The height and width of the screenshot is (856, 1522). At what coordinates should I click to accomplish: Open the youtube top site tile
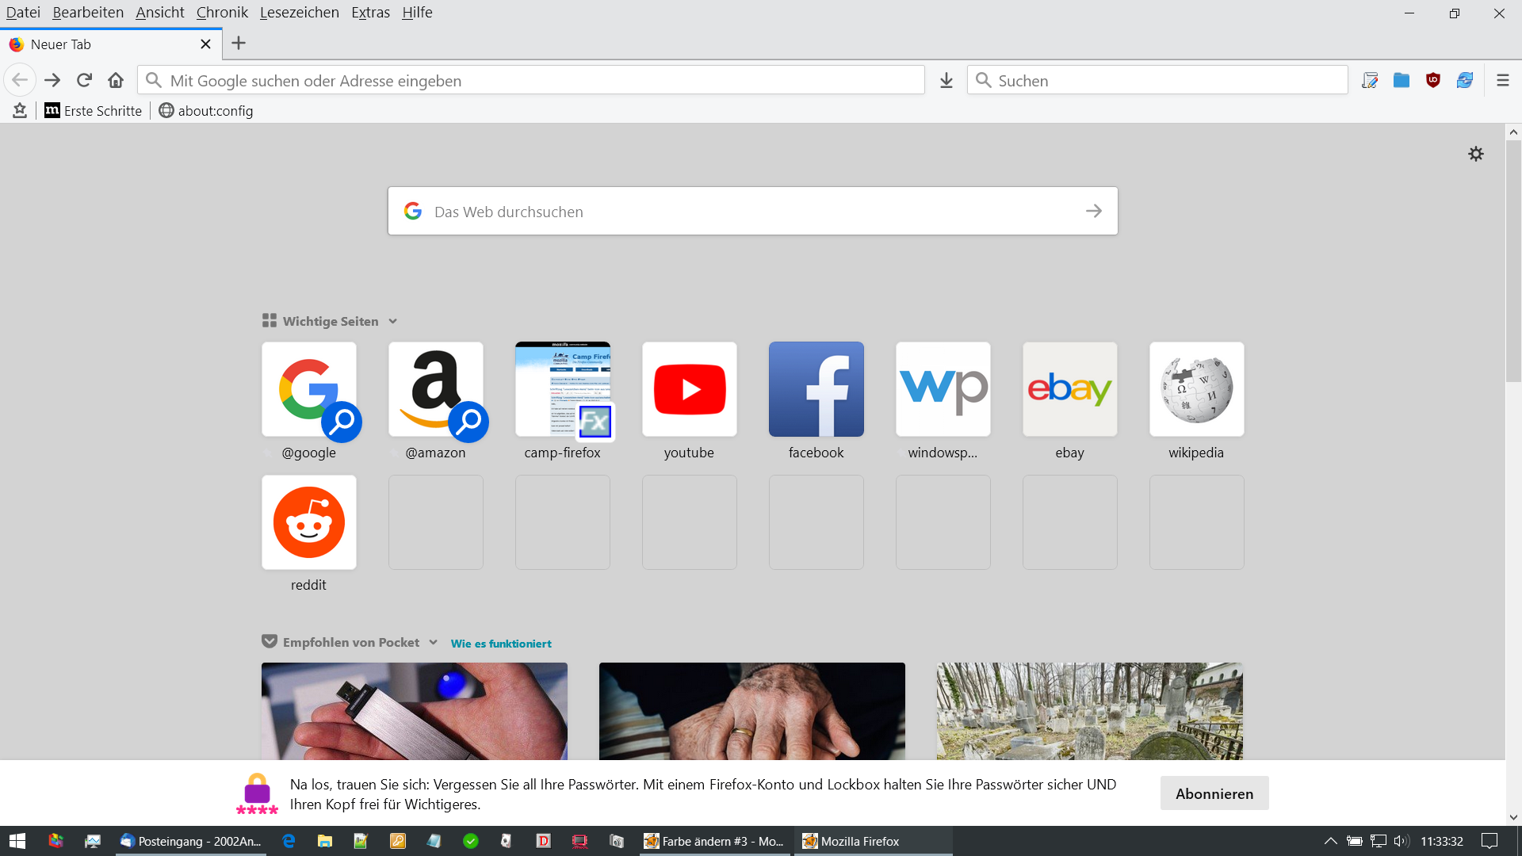pos(689,389)
